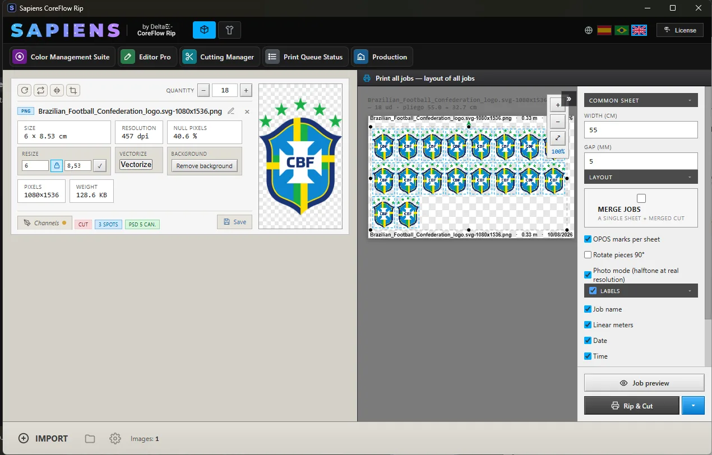The image size is (712, 455).
Task: Click the T-shirt view icon
Action: click(x=229, y=30)
